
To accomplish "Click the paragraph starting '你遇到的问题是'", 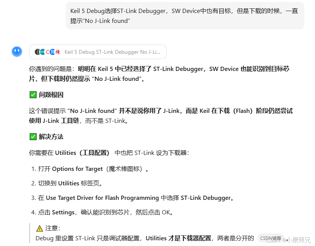I will [x=159, y=74].
